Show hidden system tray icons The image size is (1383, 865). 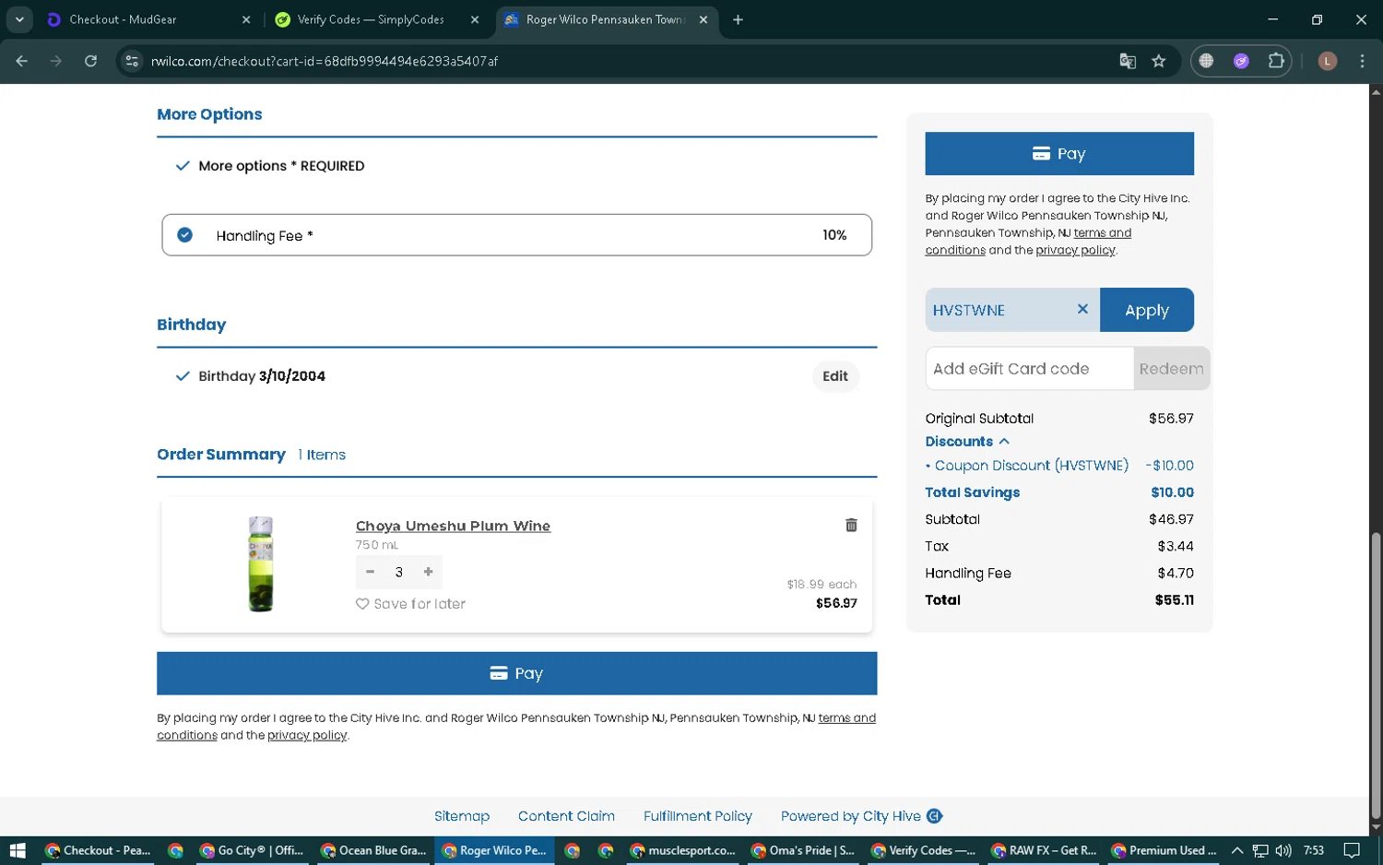[1237, 850]
